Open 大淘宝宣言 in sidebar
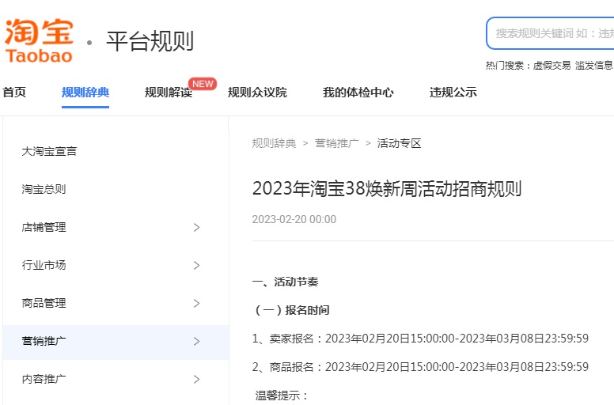The height and width of the screenshot is (405, 614). click(49, 151)
